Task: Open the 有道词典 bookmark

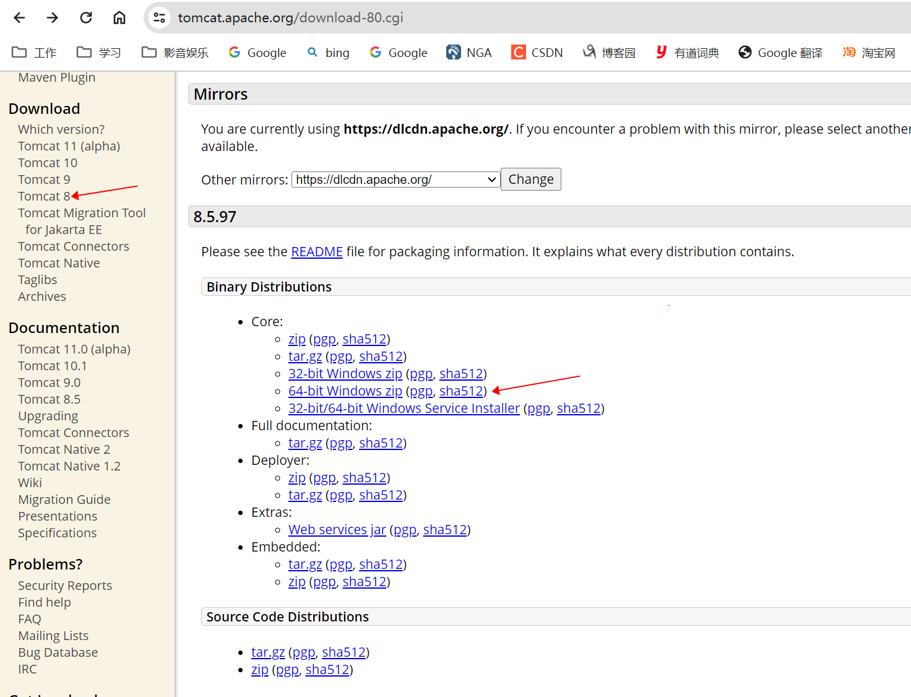Action: pos(687,53)
